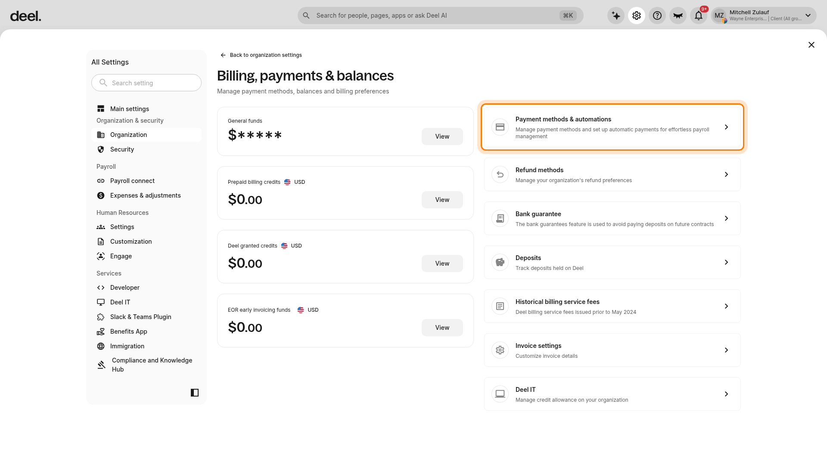Click the EOR early invoicing funds USD flag
This screenshot has width=827, height=465.
click(x=301, y=310)
